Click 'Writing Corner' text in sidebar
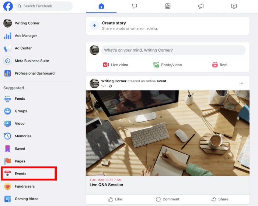 coord(27,23)
